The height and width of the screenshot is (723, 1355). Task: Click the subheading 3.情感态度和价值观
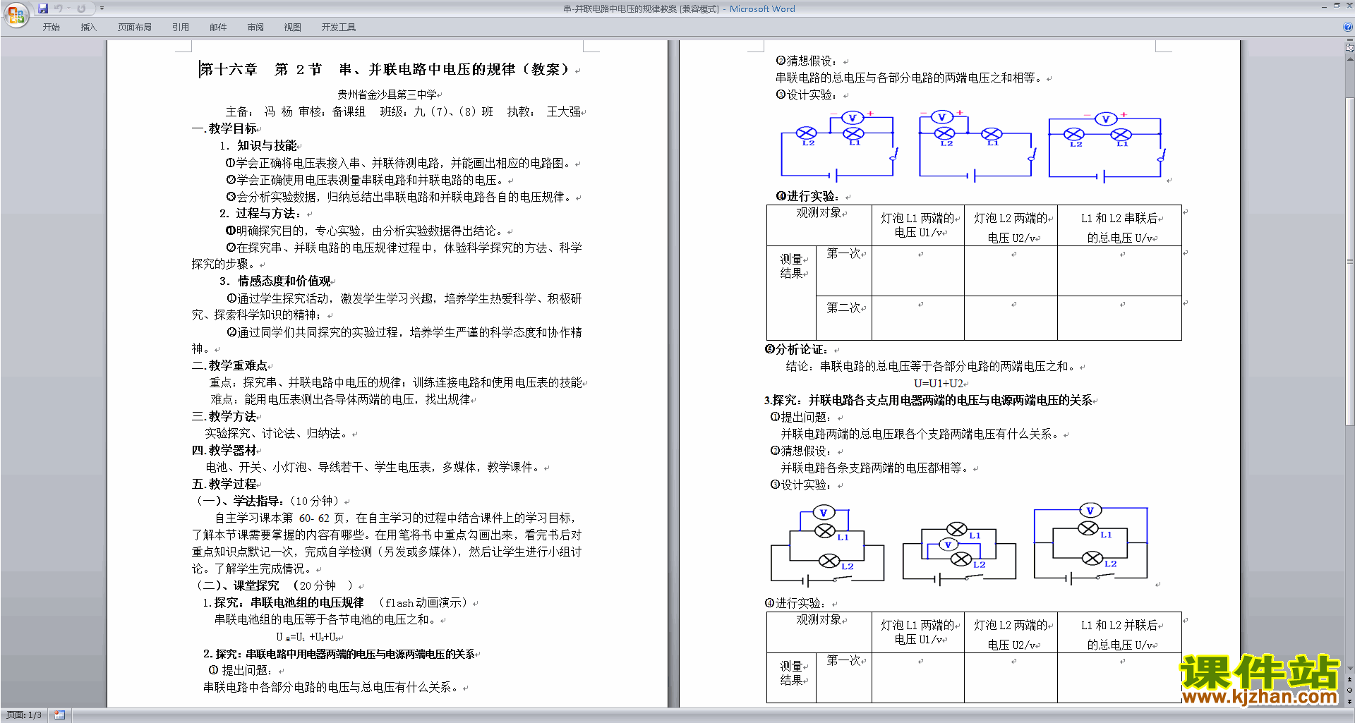click(x=275, y=281)
